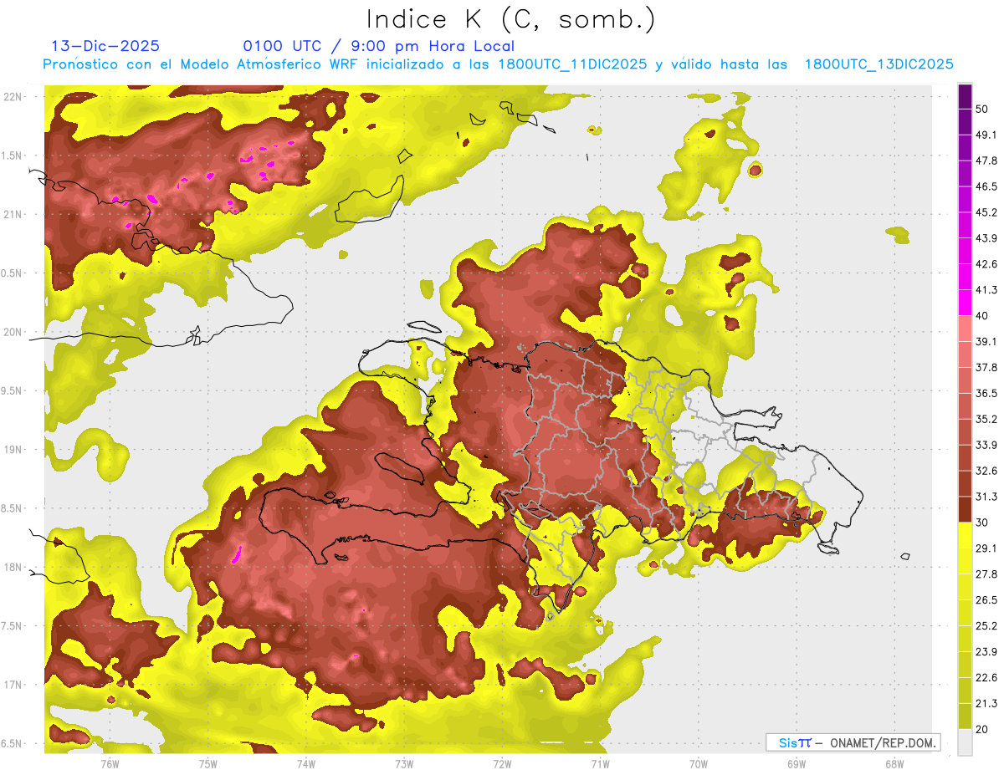1004x775 pixels.
Task: Click the '68W' longitude label
Action: 894,764
